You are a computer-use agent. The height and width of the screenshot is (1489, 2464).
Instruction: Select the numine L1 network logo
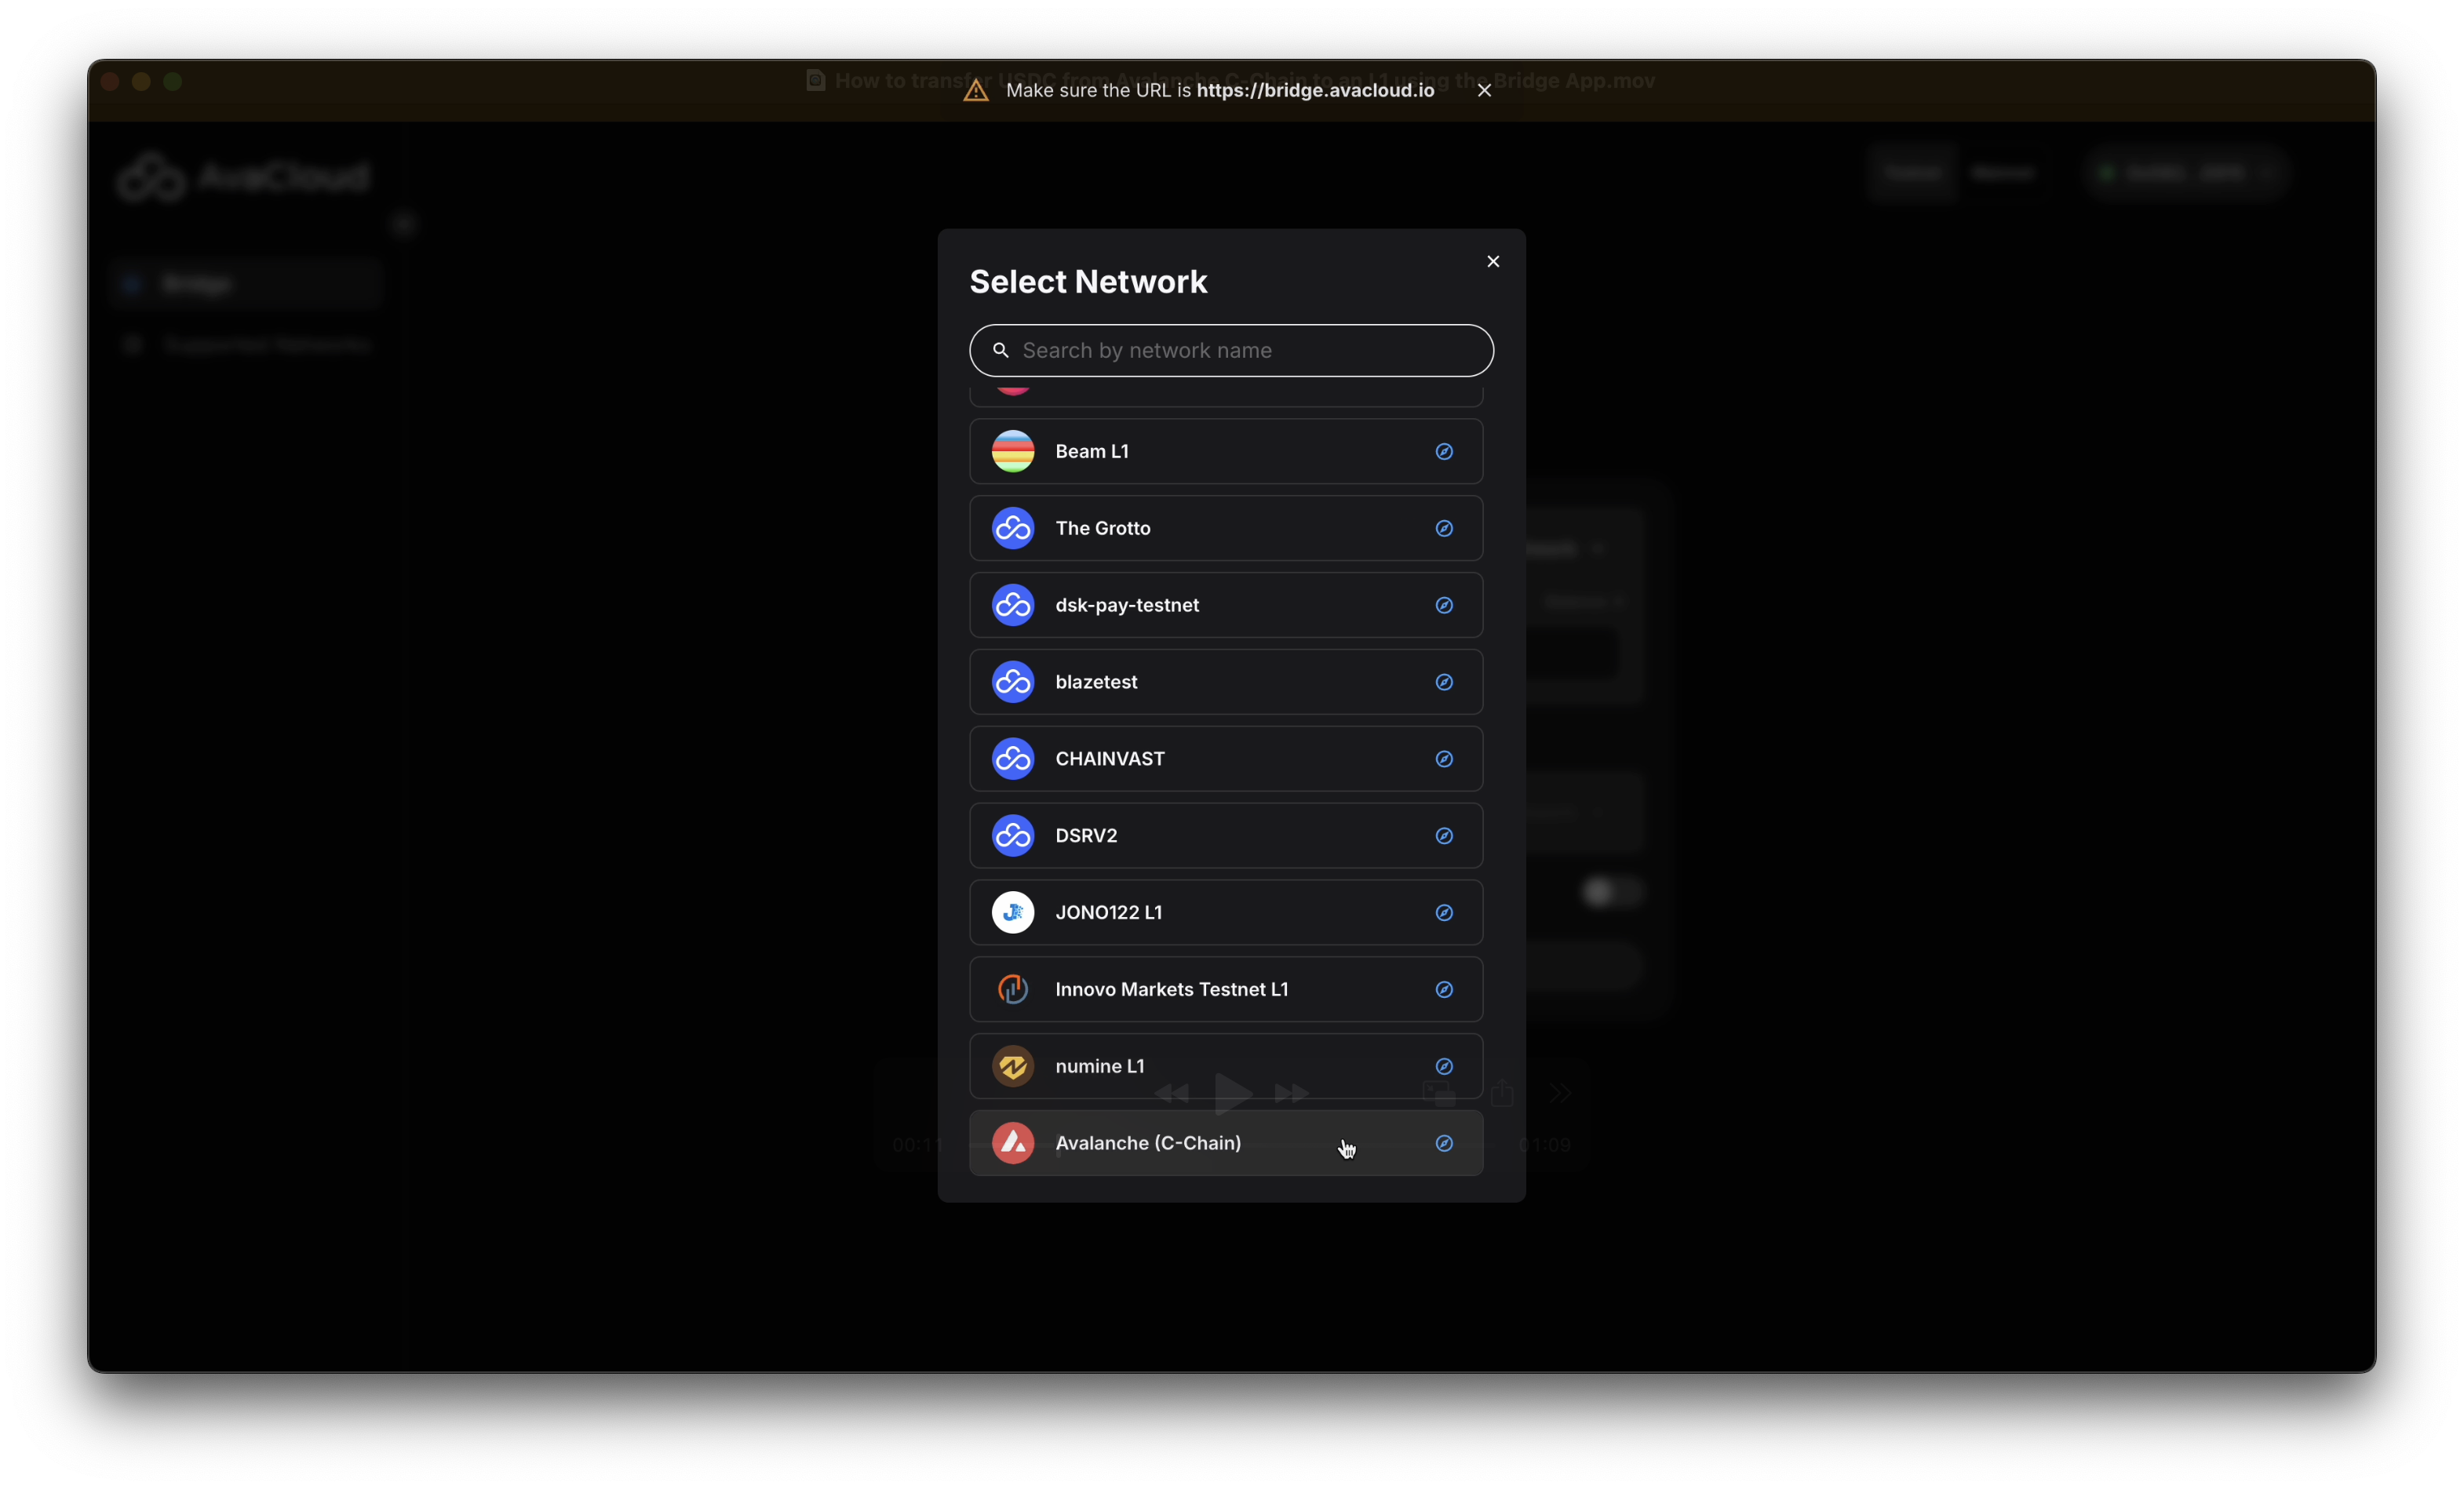pyautogui.click(x=1012, y=1066)
